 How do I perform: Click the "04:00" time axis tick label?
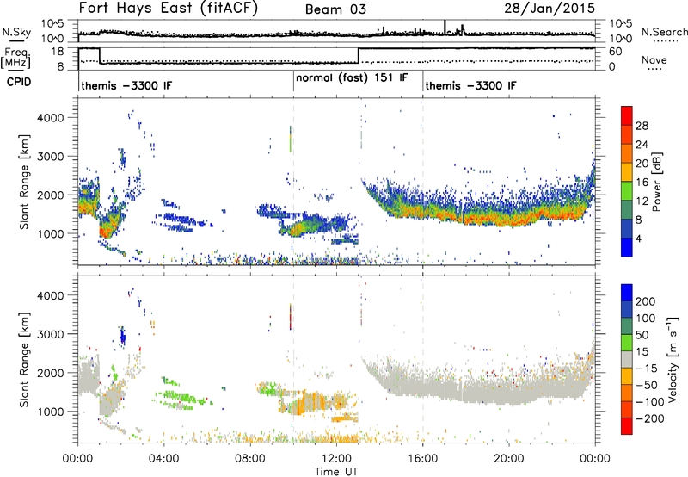[x=163, y=459]
